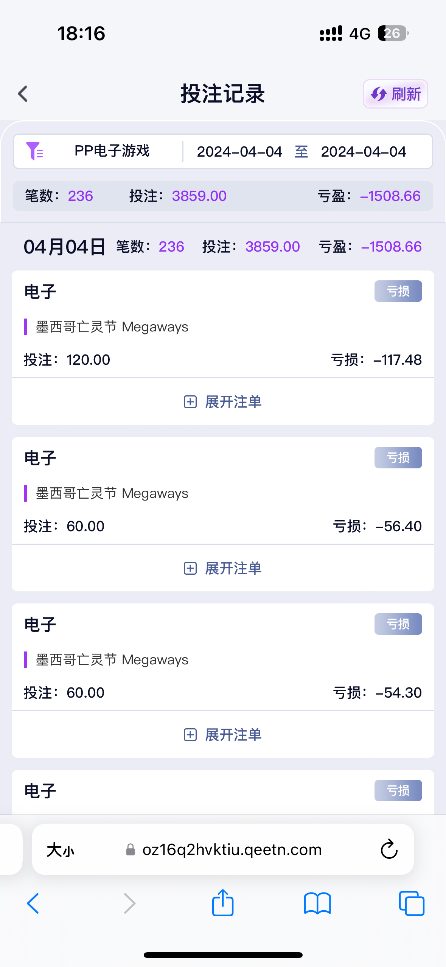Expand 展开注单 for the -54.30 loss record
Viewport: 446px width, 967px height.
click(223, 735)
